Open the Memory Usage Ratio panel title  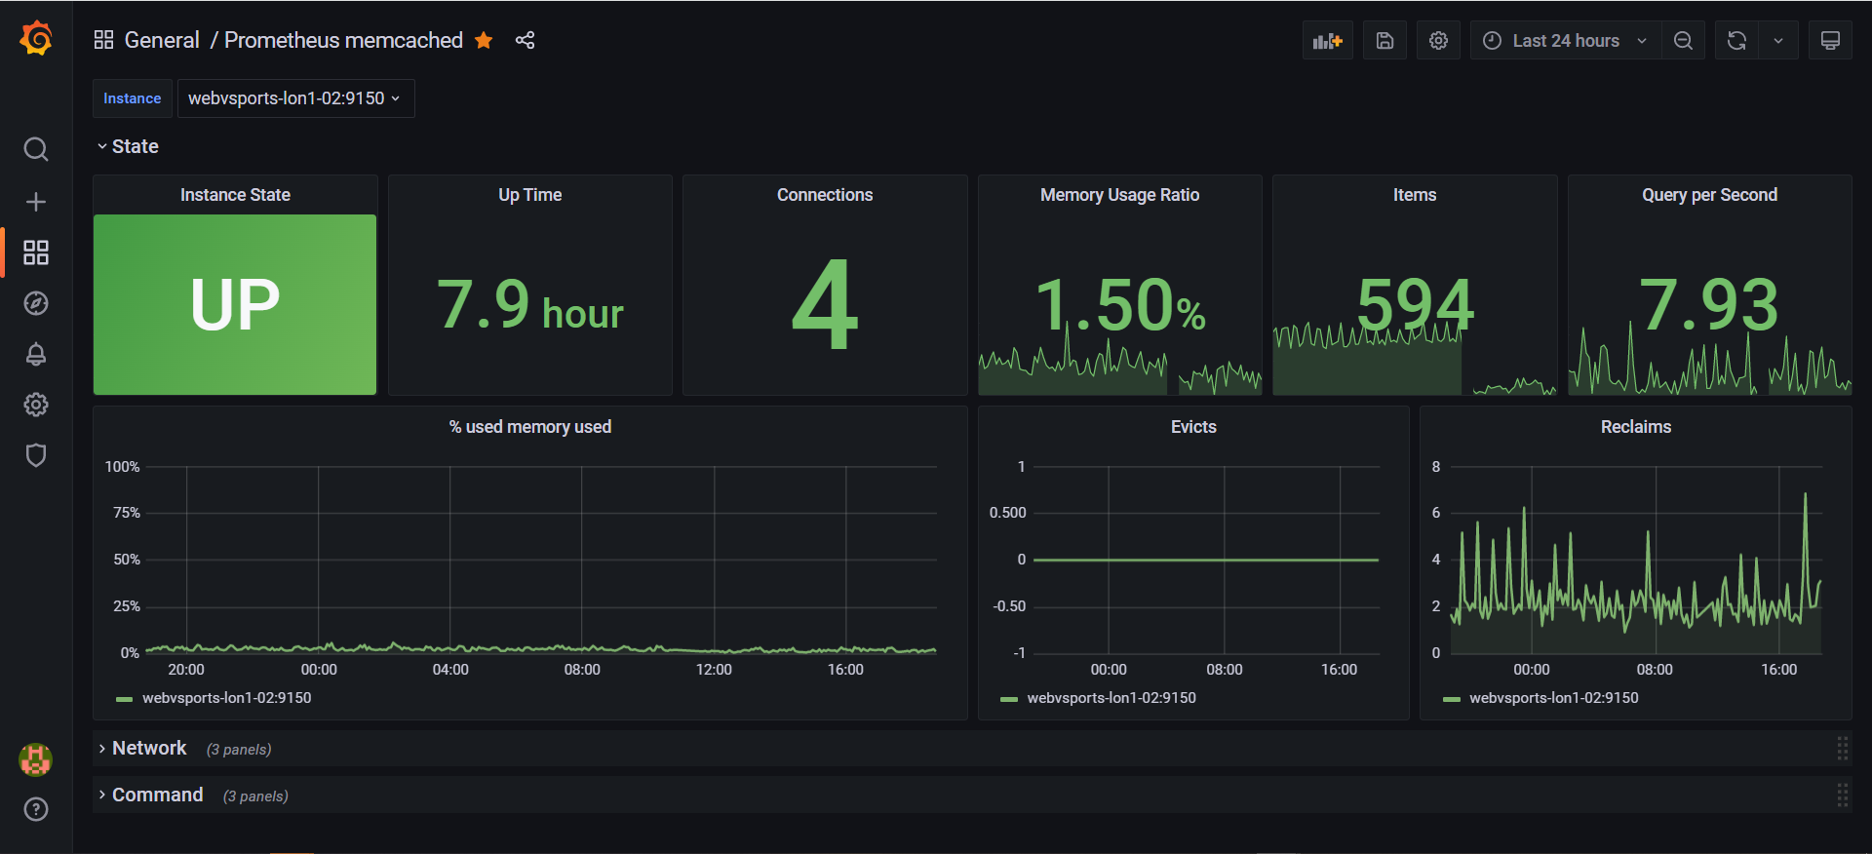point(1119,195)
